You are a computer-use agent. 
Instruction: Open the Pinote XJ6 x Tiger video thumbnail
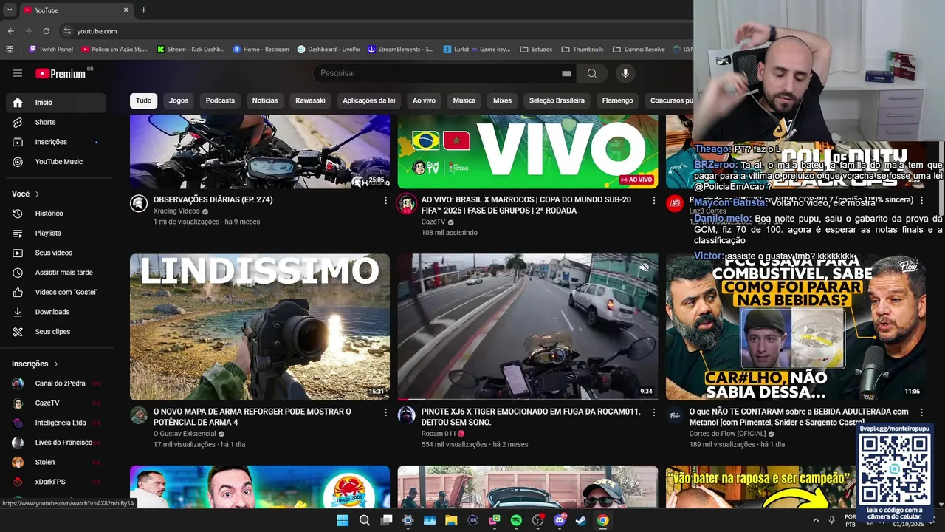[x=527, y=327]
